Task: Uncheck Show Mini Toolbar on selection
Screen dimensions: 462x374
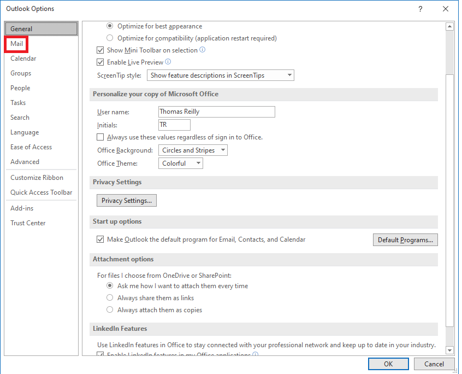Action: (x=100, y=50)
